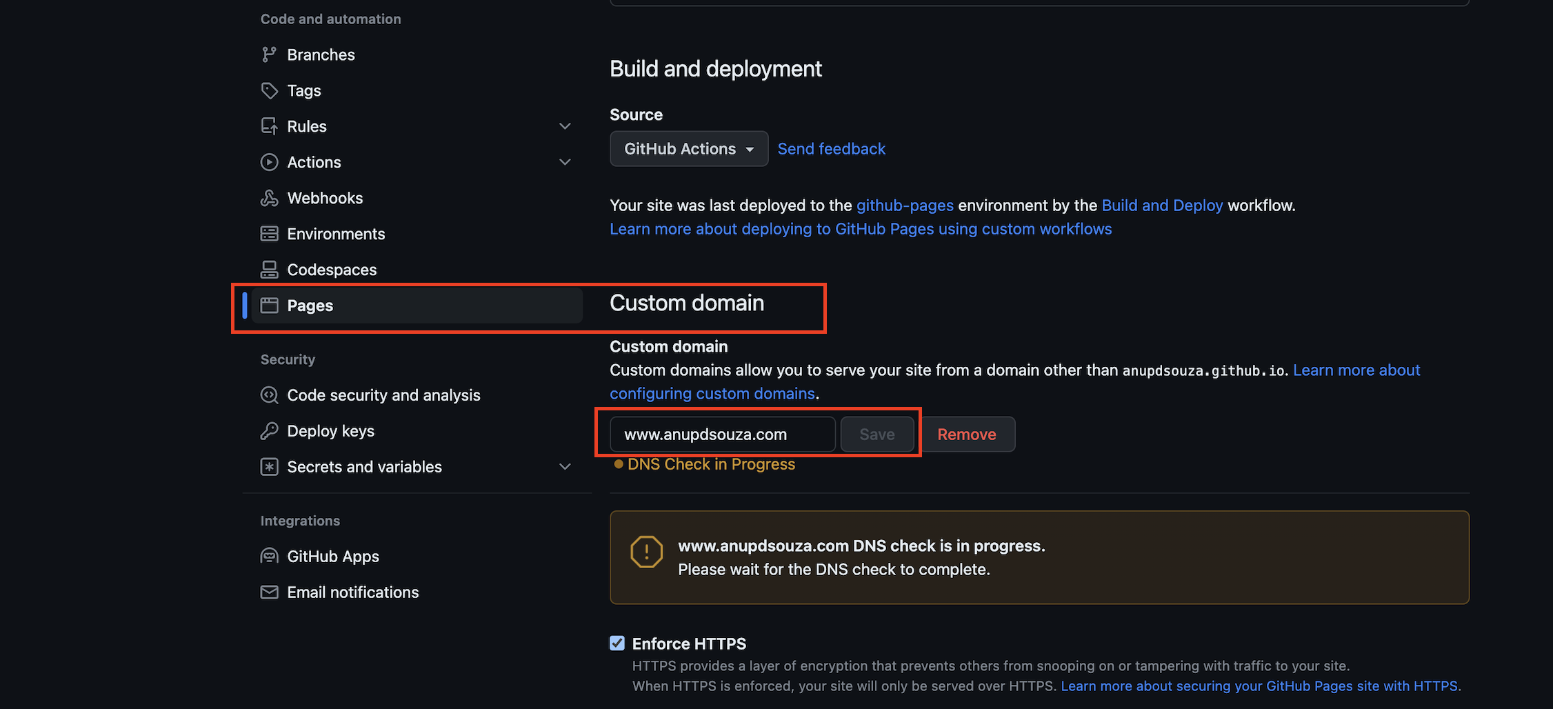1553x709 pixels.
Task: Toggle the Enforce HTTPS checkbox
Action: (617, 643)
